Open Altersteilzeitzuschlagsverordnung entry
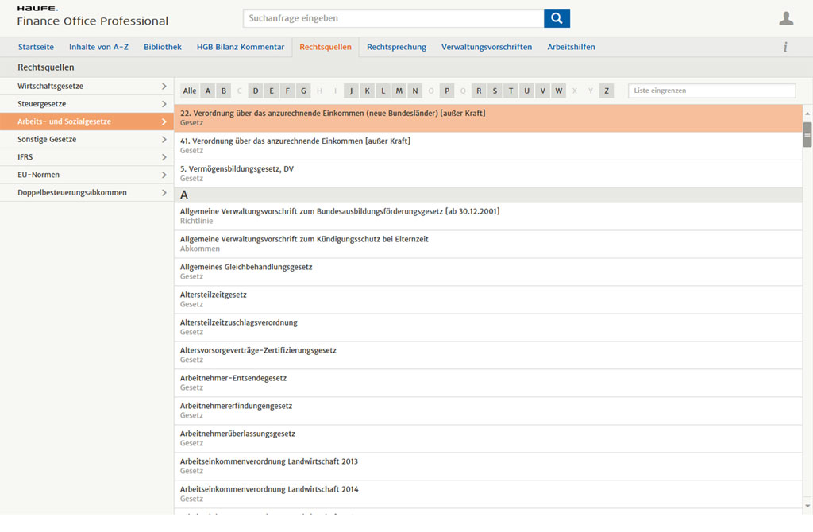Screen dimensions: 813x532 pos(488,327)
